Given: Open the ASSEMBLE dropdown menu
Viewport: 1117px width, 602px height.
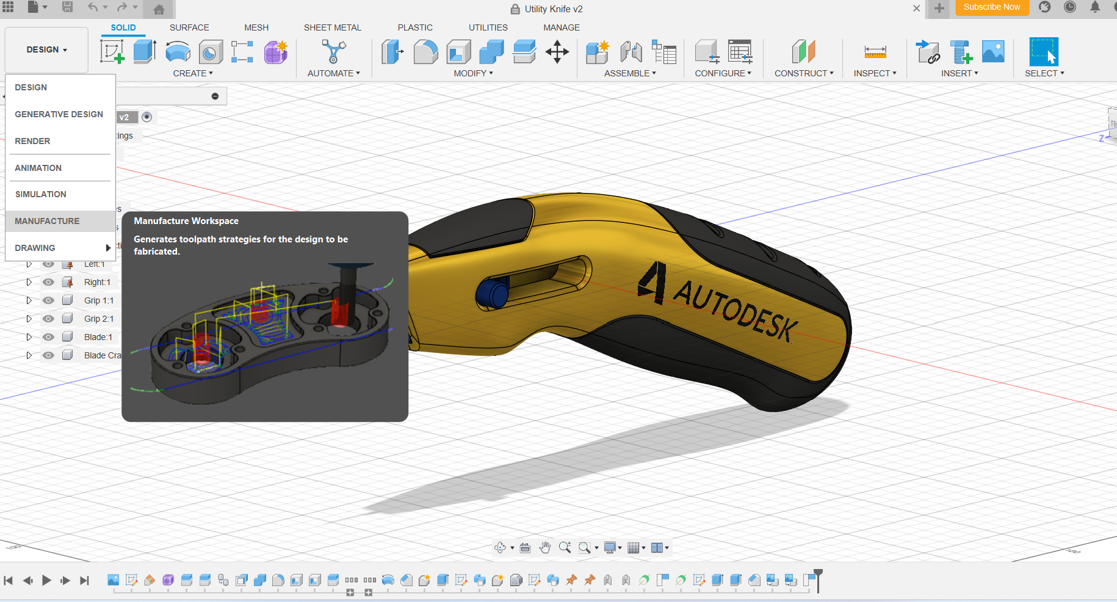Looking at the screenshot, I should tap(630, 73).
